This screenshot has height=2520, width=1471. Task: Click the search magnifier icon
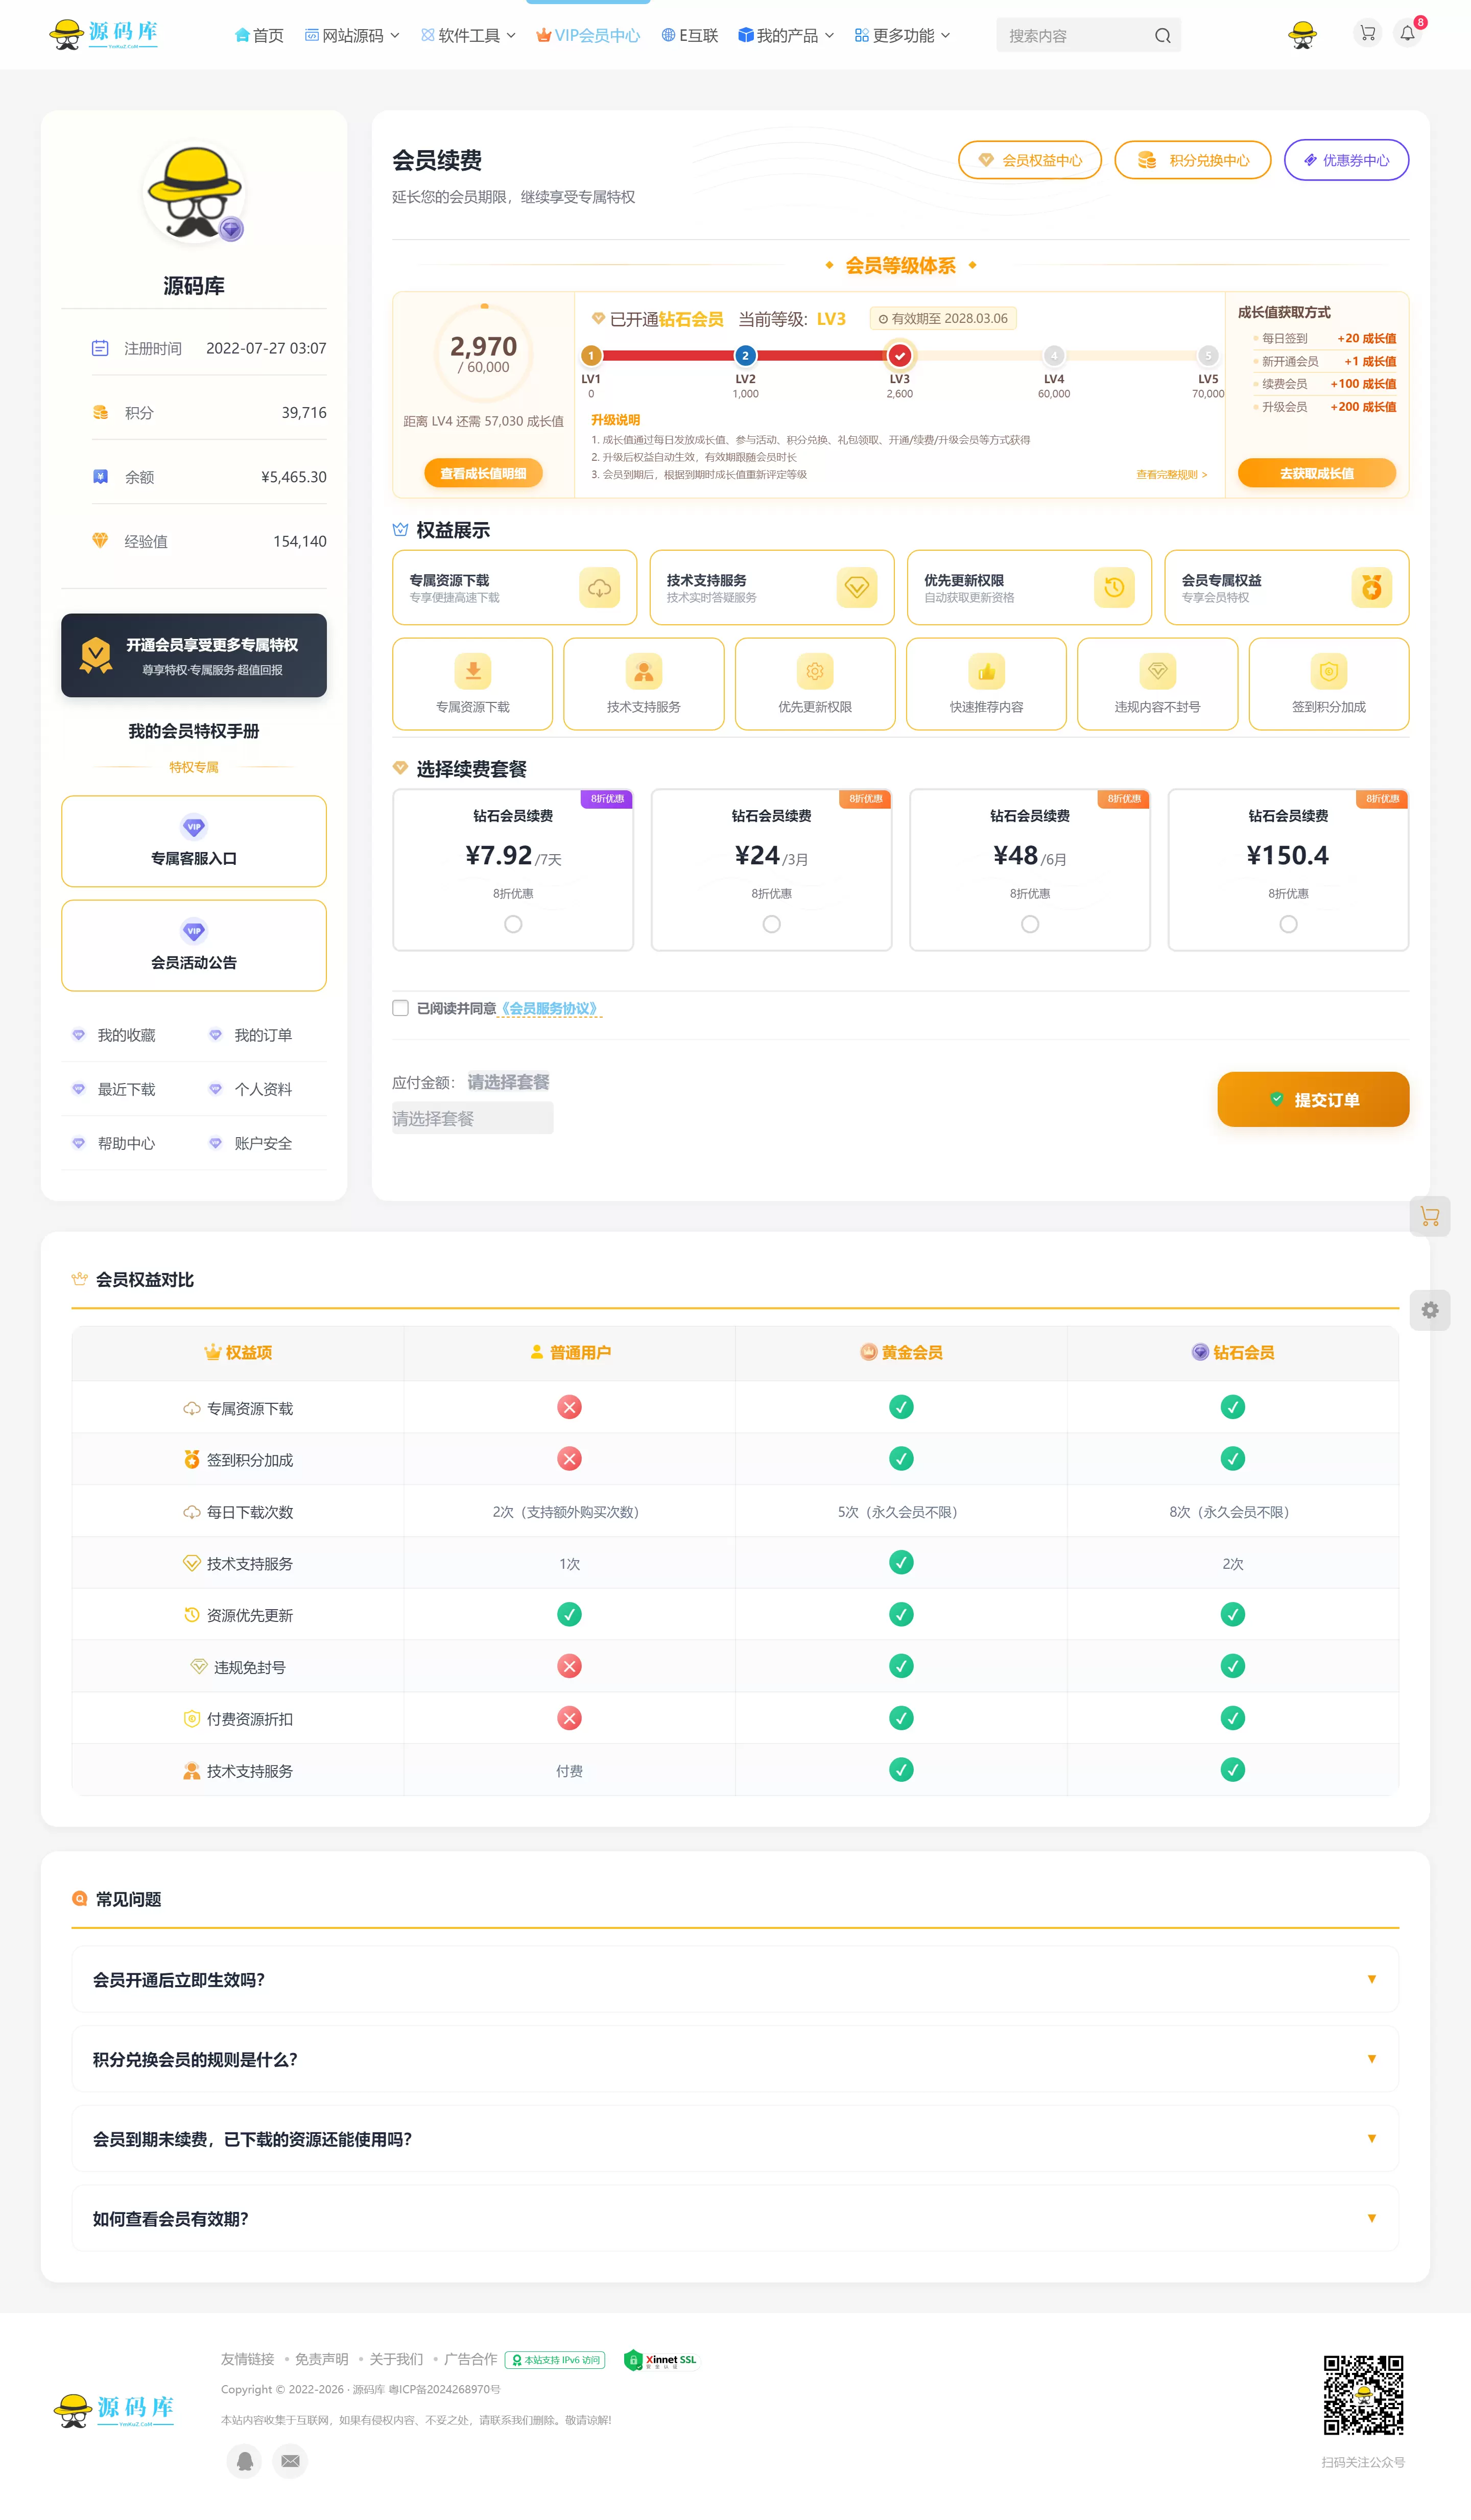pos(1162,36)
